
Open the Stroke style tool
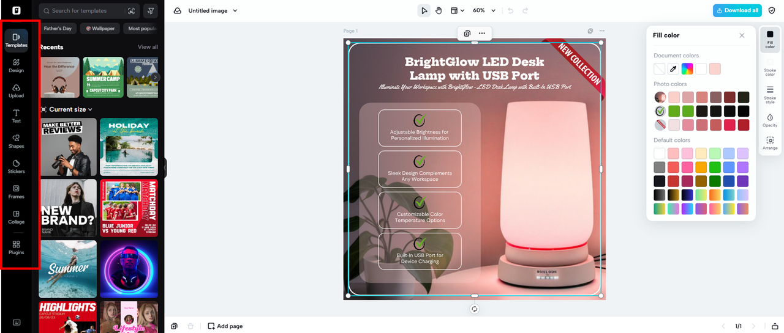770,94
